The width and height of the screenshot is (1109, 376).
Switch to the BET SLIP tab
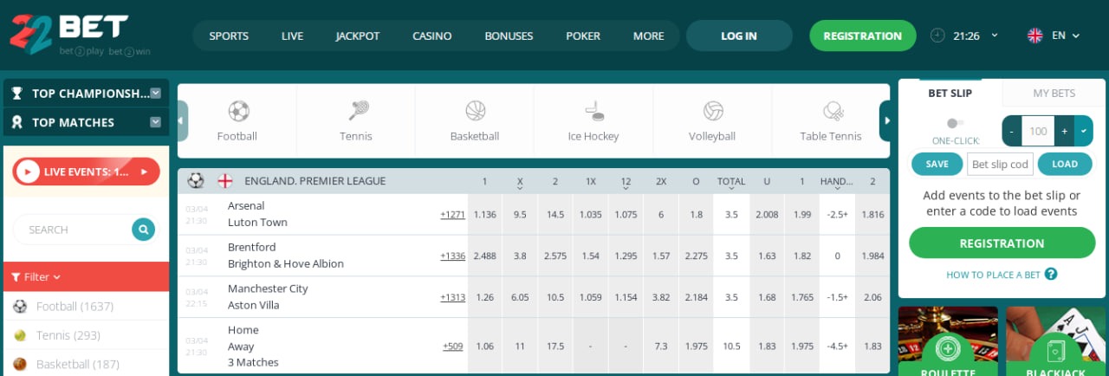tap(950, 93)
